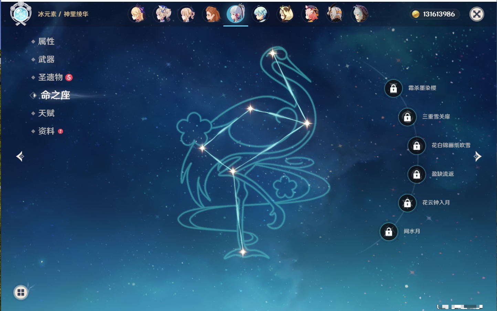Select the Barbara avatar with white hat
Image resolution: width=497 pixels, height=311 pixels.
click(x=162, y=14)
